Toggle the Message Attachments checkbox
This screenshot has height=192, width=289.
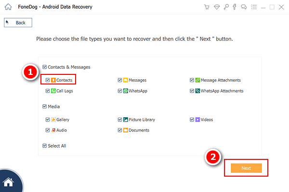[192, 80]
